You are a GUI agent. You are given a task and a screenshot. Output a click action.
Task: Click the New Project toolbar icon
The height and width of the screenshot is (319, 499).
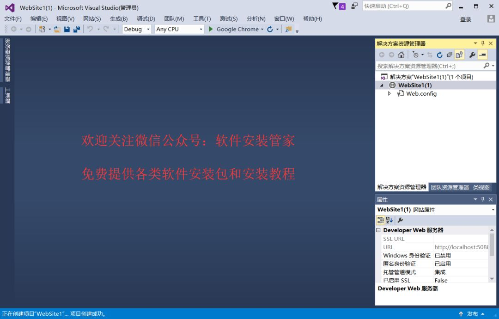(42, 29)
